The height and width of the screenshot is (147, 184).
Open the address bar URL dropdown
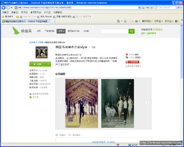coord(139,8)
